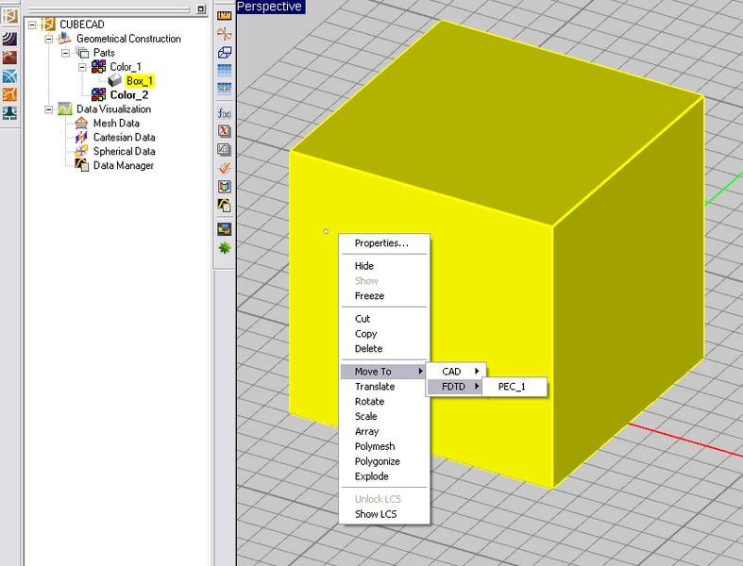Click Hide in the context menu
743x566 pixels.
tap(364, 266)
